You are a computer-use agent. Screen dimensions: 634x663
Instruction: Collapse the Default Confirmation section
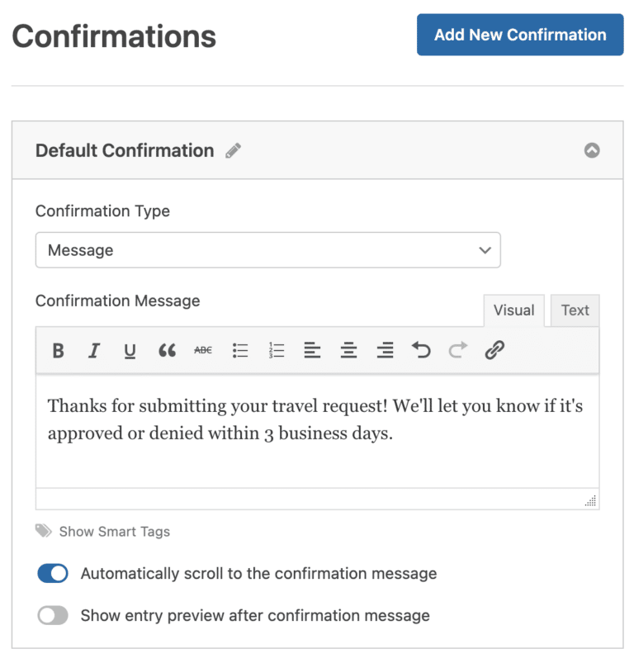tap(592, 150)
